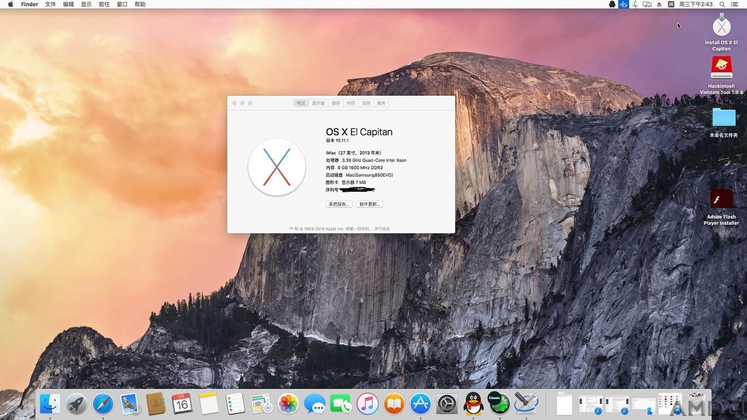Open QQ penguin icon in Dock
Image resolution: width=747 pixels, height=420 pixels.
473,404
